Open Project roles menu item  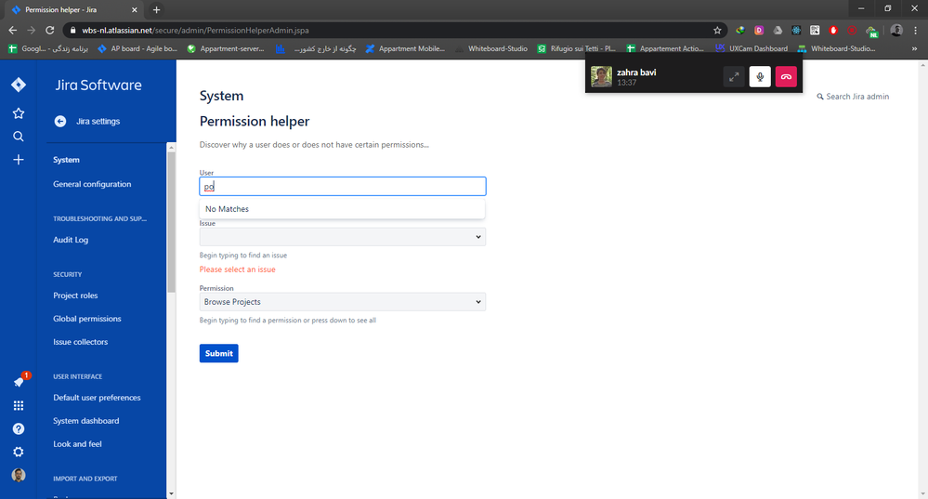[75, 295]
